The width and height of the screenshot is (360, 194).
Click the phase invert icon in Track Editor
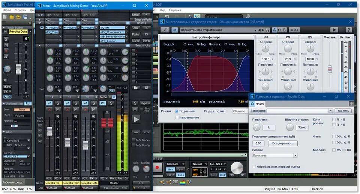point(5,80)
